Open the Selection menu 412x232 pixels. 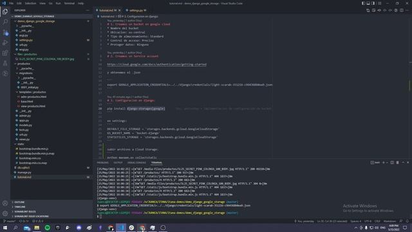(30, 3)
